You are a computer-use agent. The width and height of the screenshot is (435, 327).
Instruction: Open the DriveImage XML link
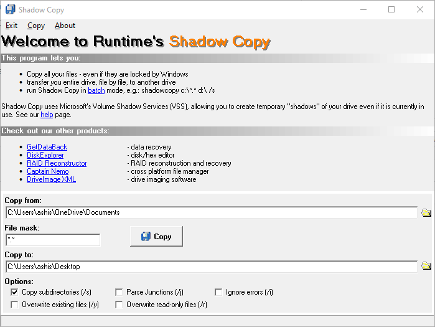[x=51, y=179]
